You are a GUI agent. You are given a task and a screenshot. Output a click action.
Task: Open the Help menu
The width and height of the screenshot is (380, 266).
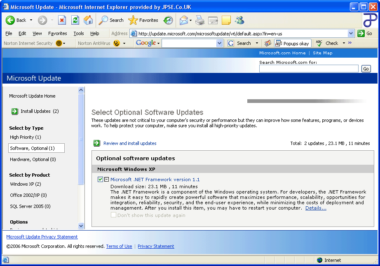coord(95,33)
